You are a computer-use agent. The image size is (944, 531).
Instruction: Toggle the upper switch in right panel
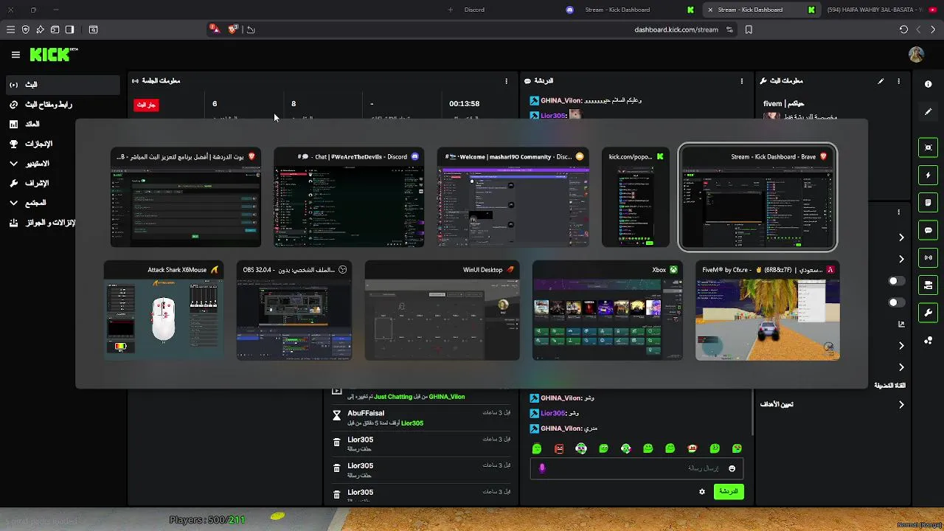click(x=896, y=281)
